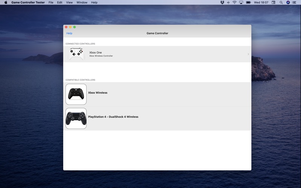Click the DualShock 4 controller thumbnail

tap(76, 118)
